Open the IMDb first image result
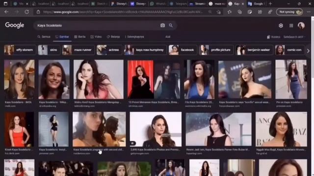 (19, 79)
